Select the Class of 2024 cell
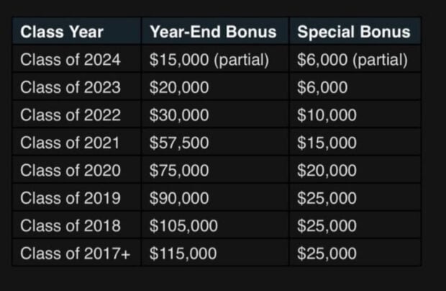 [x=70, y=60]
